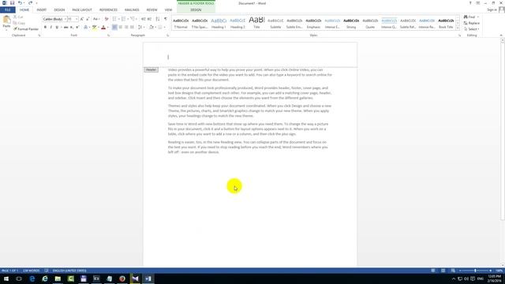
Task: Open Header & Footer Tools DESIGN tab
Action: pyautogui.click(x=196, y=9)
